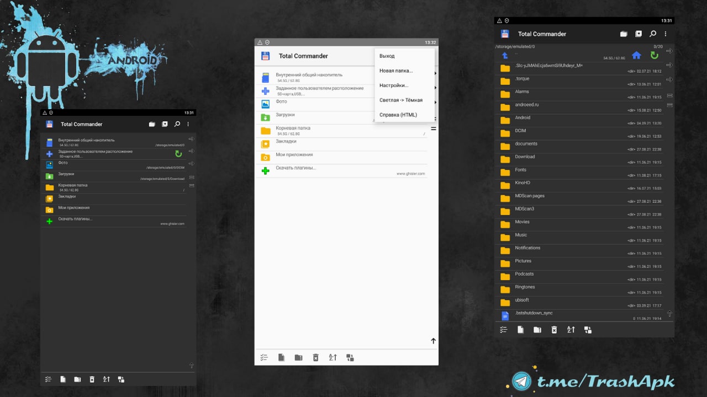Tap the delete trash icon in the light window
707x397 pixels.
pos(315,357)
